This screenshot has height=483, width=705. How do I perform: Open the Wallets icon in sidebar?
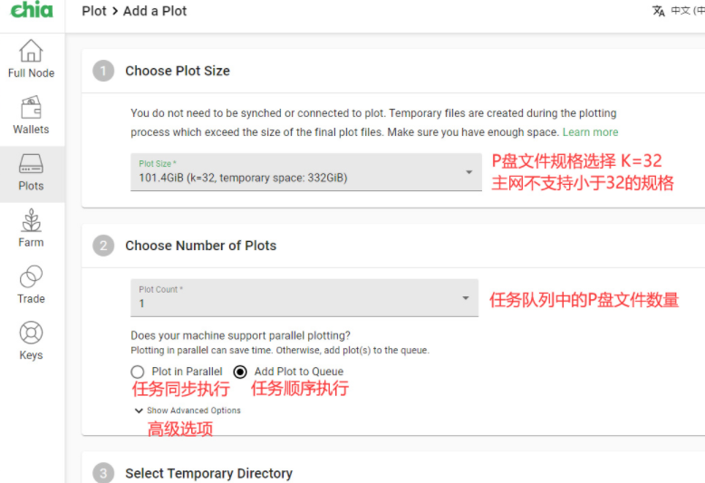coord(31,108)
